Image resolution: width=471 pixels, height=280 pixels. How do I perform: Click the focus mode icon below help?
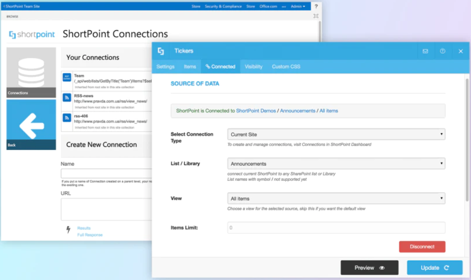[316, 15]
